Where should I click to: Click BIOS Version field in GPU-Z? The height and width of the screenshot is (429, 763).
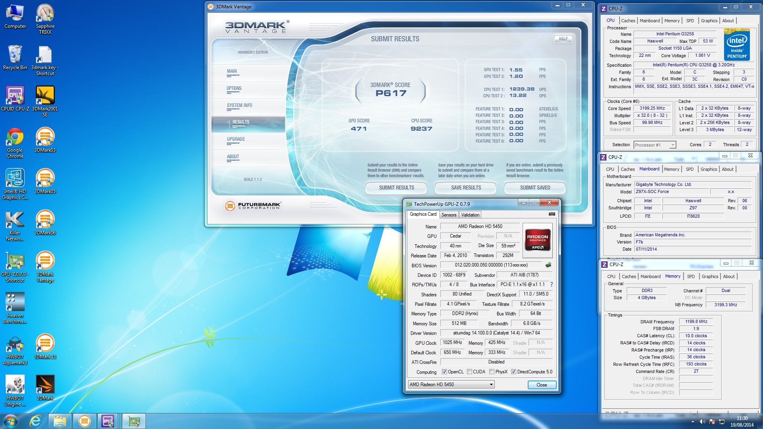click(x=491, y=265)
